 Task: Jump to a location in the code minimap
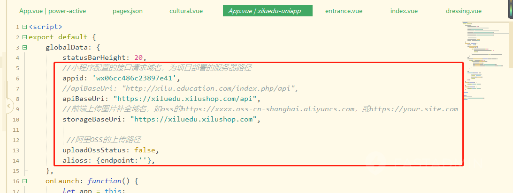coord(485,61)
